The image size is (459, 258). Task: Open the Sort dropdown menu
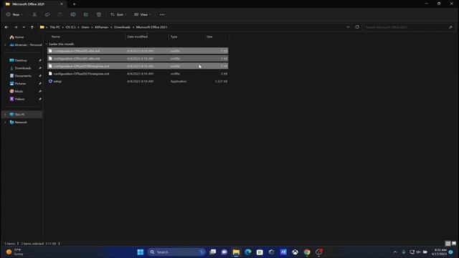pos(118,14)
